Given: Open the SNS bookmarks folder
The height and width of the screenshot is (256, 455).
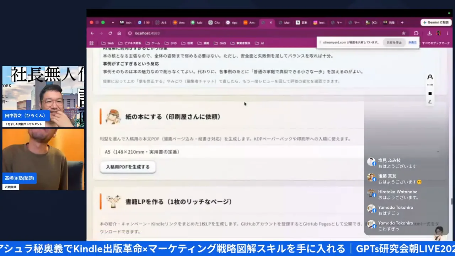Looking at the screenshot, I should (170, 43).
